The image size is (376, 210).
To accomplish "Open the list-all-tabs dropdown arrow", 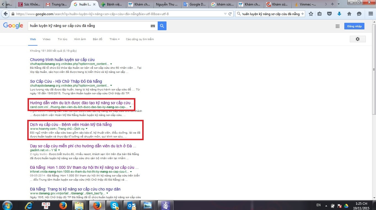I will 339,4.
